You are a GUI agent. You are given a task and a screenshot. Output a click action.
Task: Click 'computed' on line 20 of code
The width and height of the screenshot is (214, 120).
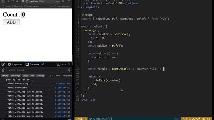click(119, 69)
